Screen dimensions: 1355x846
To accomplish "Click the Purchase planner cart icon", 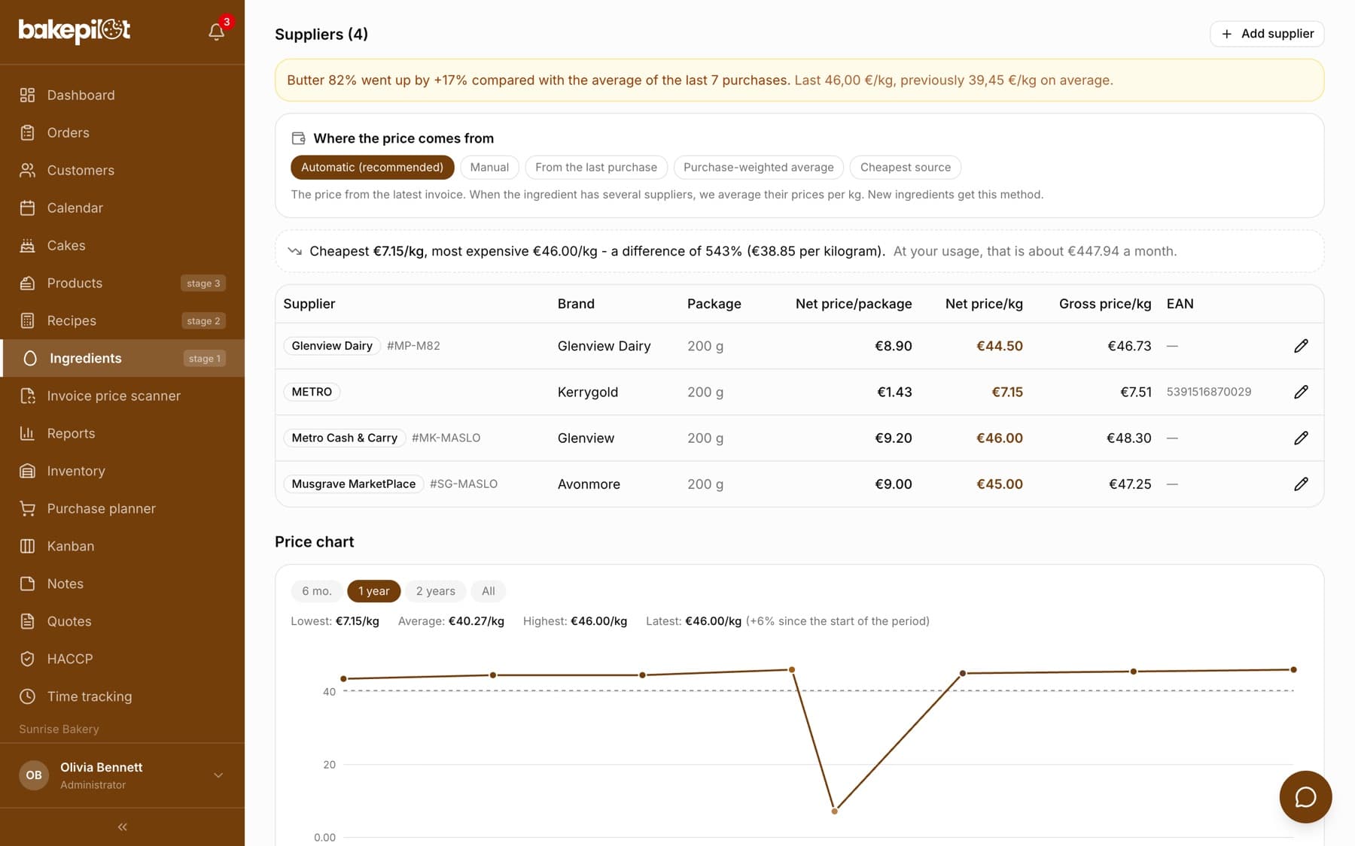I will pyautogui.click(x=28, y=508).
